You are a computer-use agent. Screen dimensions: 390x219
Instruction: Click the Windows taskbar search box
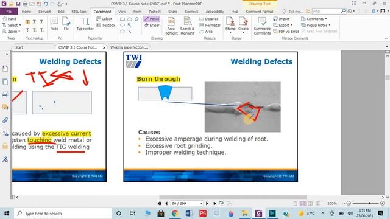click(x=63, y=214)
